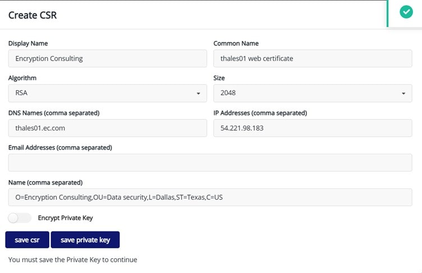Click the green success checkmark icon
The image size is (422, 273).
(x=406, y=12)
